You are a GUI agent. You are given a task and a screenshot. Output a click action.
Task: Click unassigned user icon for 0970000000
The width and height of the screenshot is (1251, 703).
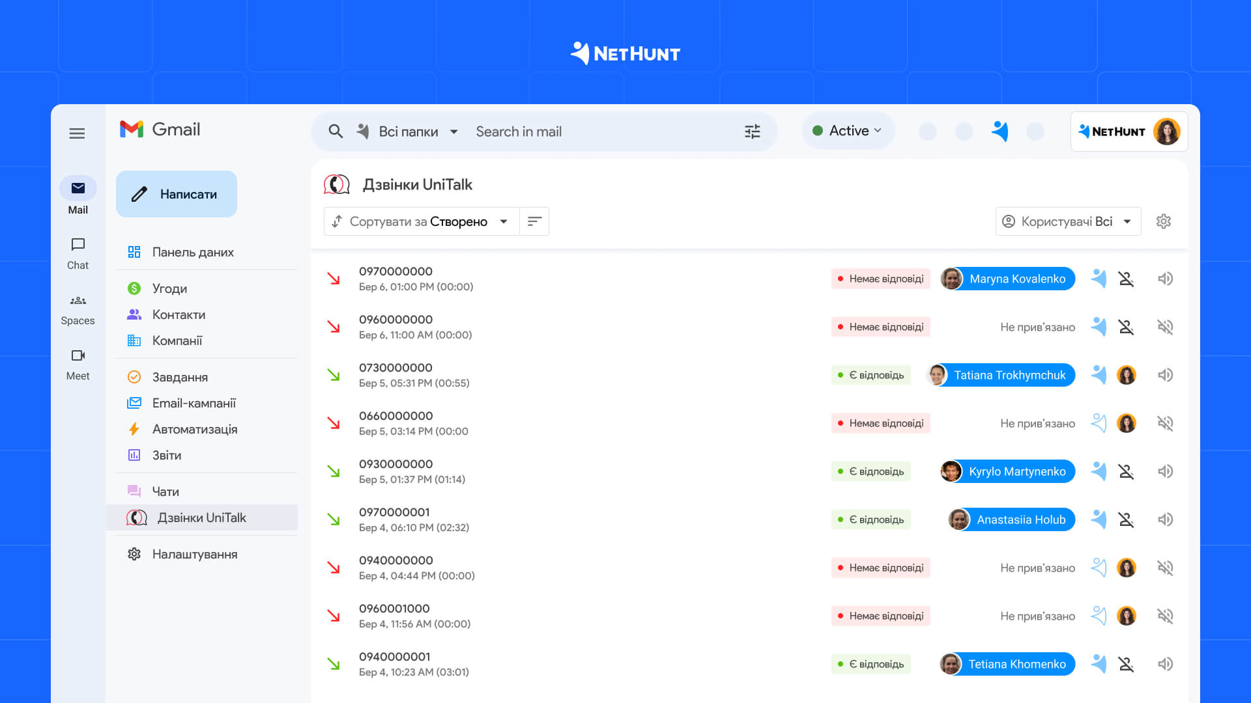[x=1127, y=279]
